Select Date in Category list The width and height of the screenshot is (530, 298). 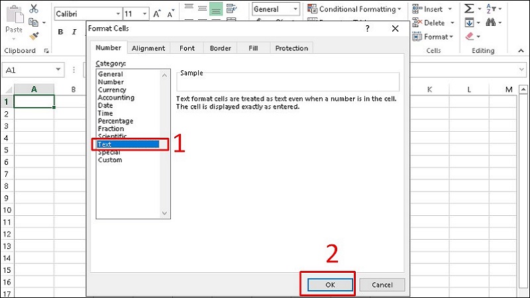tap(105, 105)
